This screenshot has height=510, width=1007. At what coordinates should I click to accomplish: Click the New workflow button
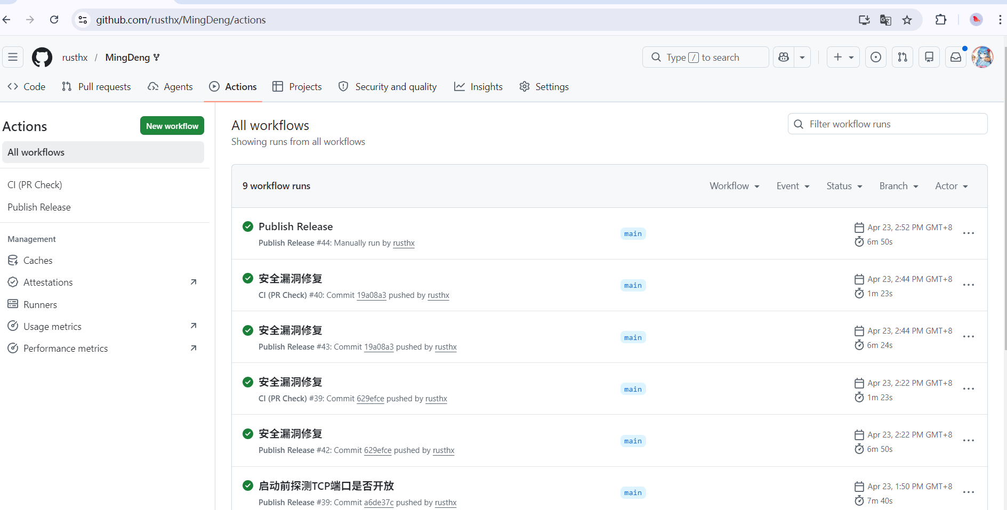pos(172,126)
